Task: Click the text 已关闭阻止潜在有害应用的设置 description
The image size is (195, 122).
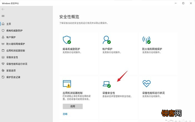Action: coord(77,98)
